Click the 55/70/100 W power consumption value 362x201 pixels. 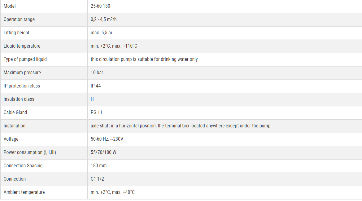pos(103,152)
